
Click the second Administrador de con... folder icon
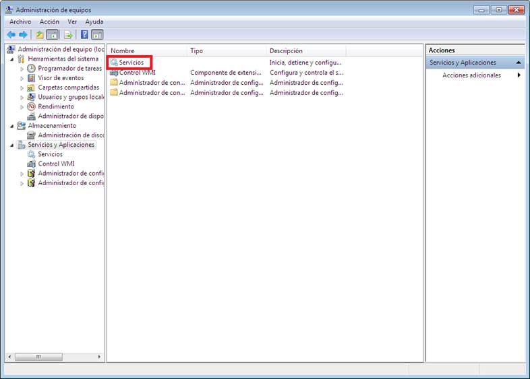pyautogui.click(x=114, y=92)
